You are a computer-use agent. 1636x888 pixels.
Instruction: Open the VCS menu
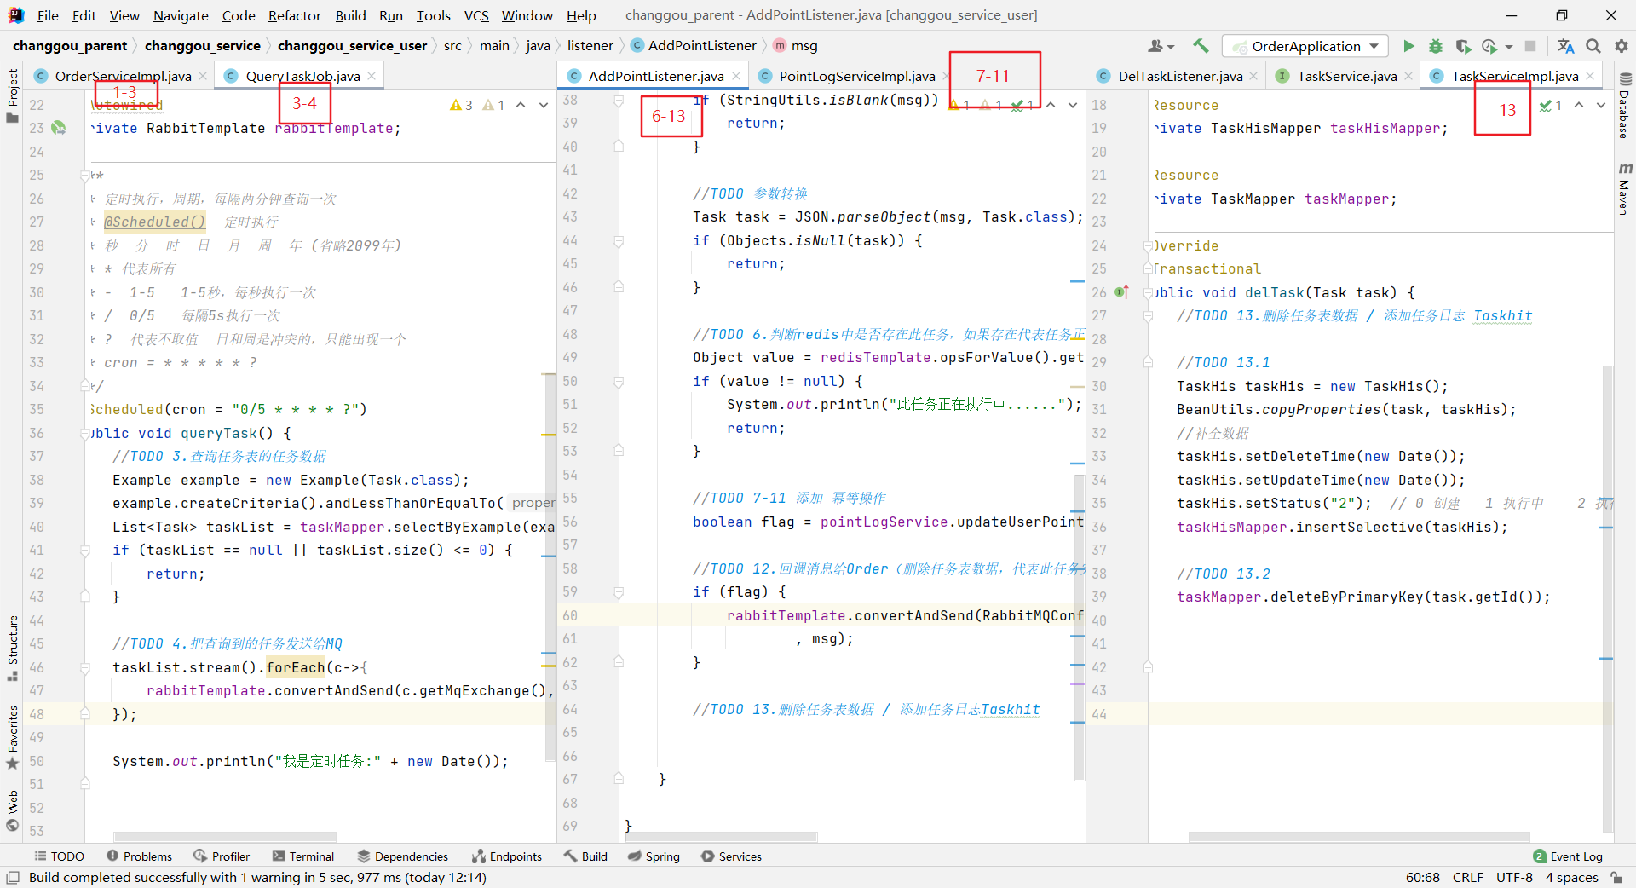[476, 15]
